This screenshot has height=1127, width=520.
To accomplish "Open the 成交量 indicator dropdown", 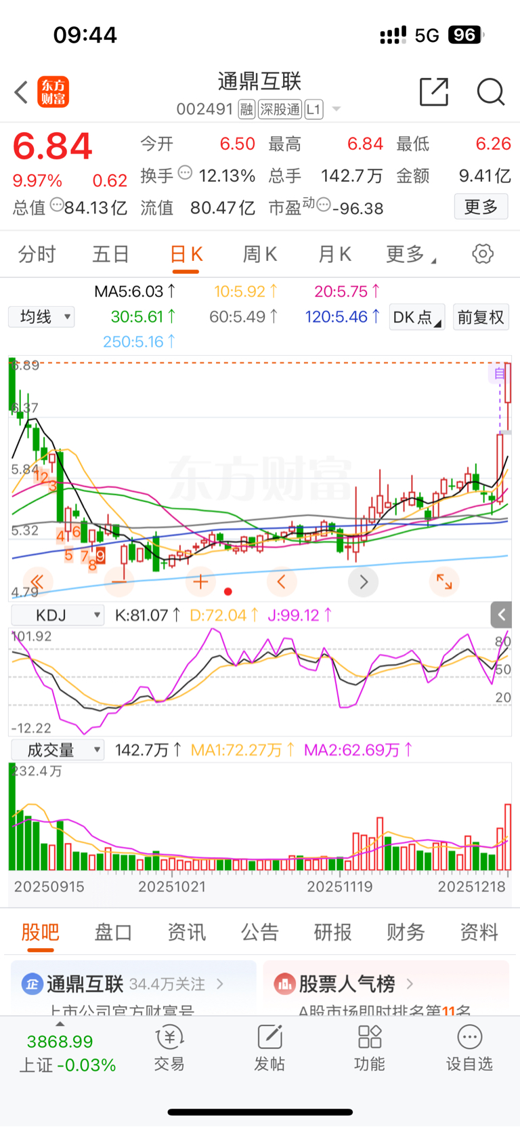I will (x=58, y=750).
